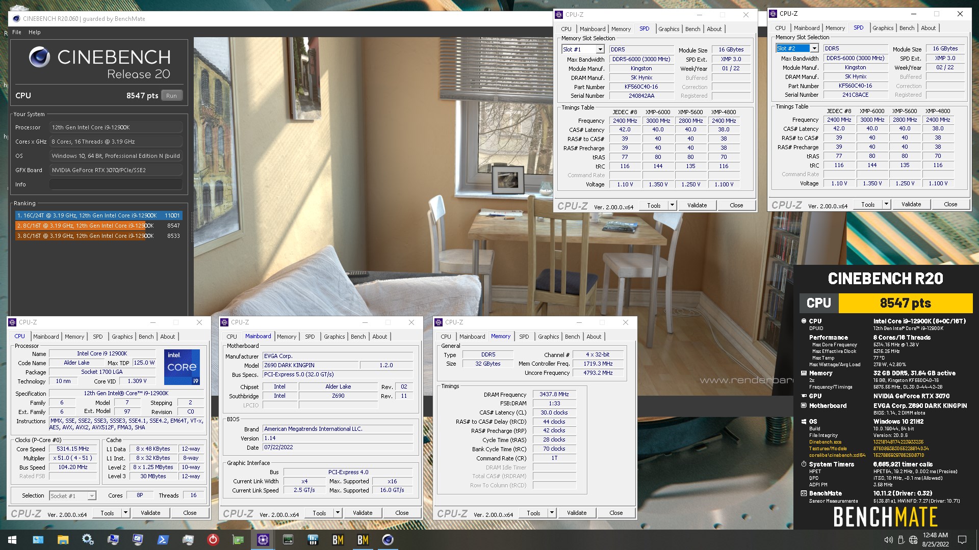This screenshot has width=979, height=550.
Task: Click Validate in Slot #1 SPD window
Action: coord(697,205)
